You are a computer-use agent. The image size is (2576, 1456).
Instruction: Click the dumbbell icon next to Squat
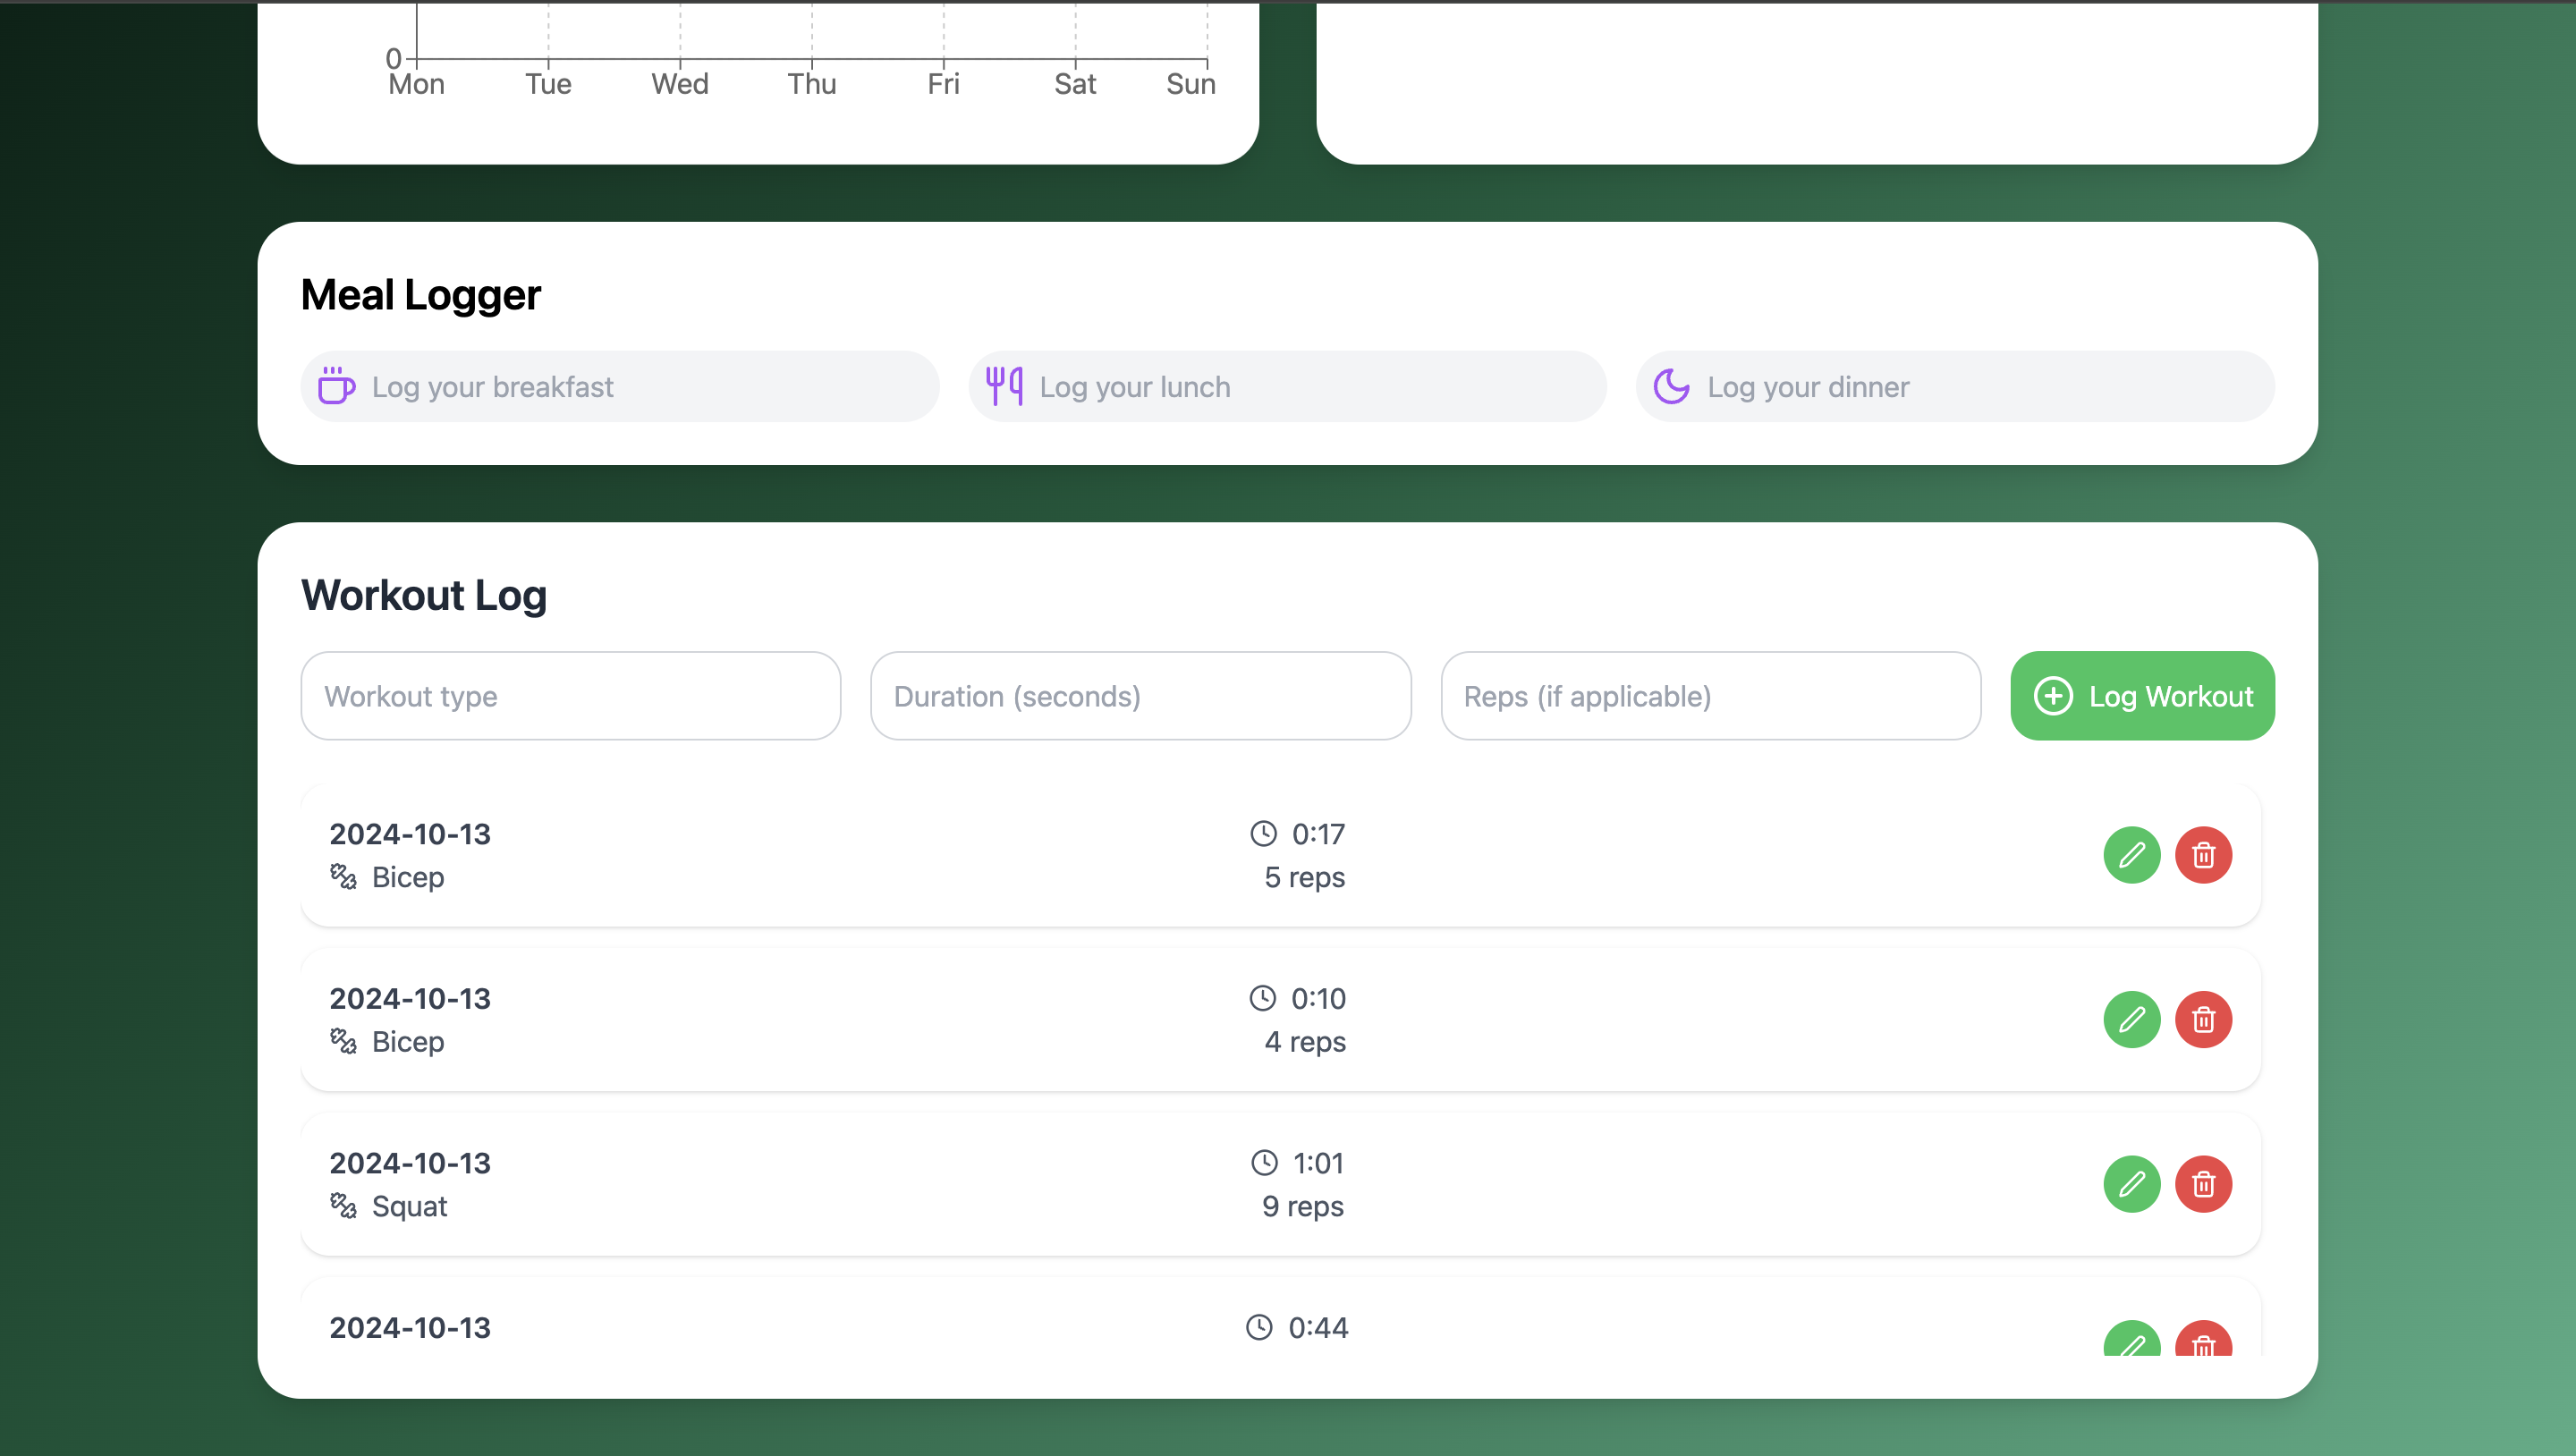coord(343,1206)
